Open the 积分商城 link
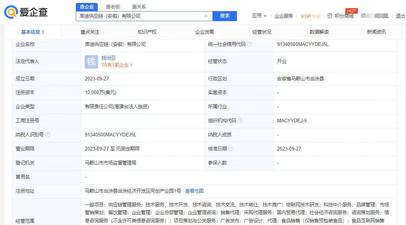Viewport: 406px width, 225px height. (x=344, y=16)
